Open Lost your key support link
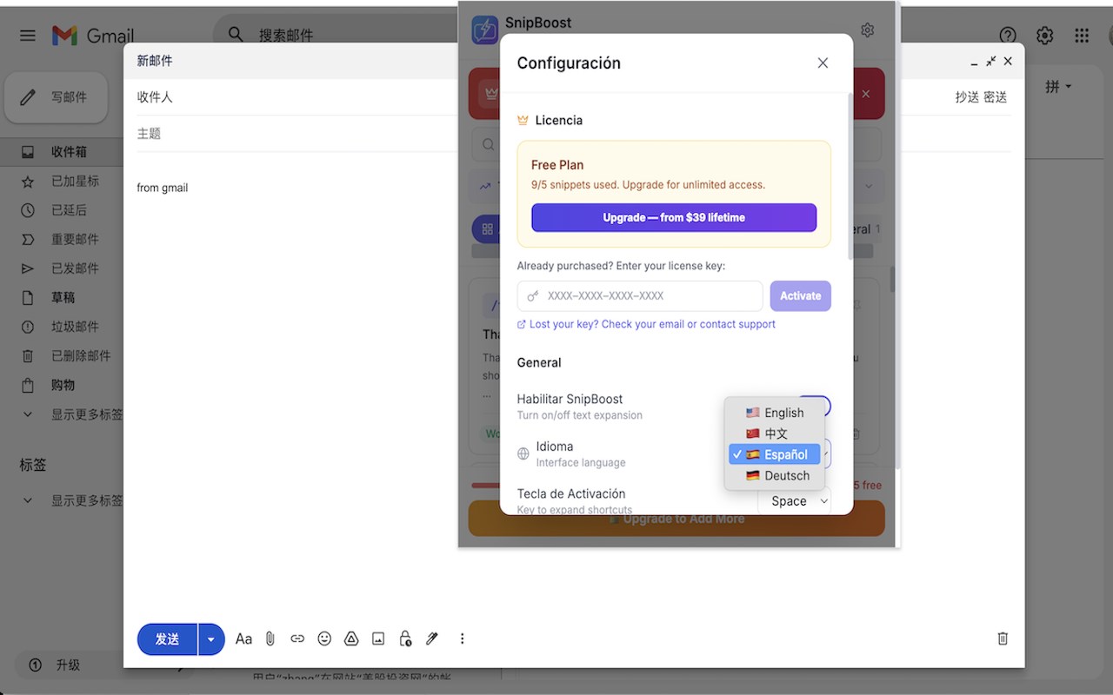Image resolution: width=1113 pixels, height=695 pixels. pos(646,324)
